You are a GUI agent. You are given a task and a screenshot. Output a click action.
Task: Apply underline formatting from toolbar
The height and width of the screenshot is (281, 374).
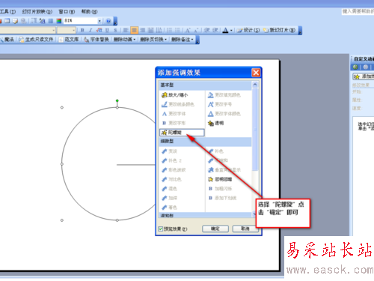point(107,30)
